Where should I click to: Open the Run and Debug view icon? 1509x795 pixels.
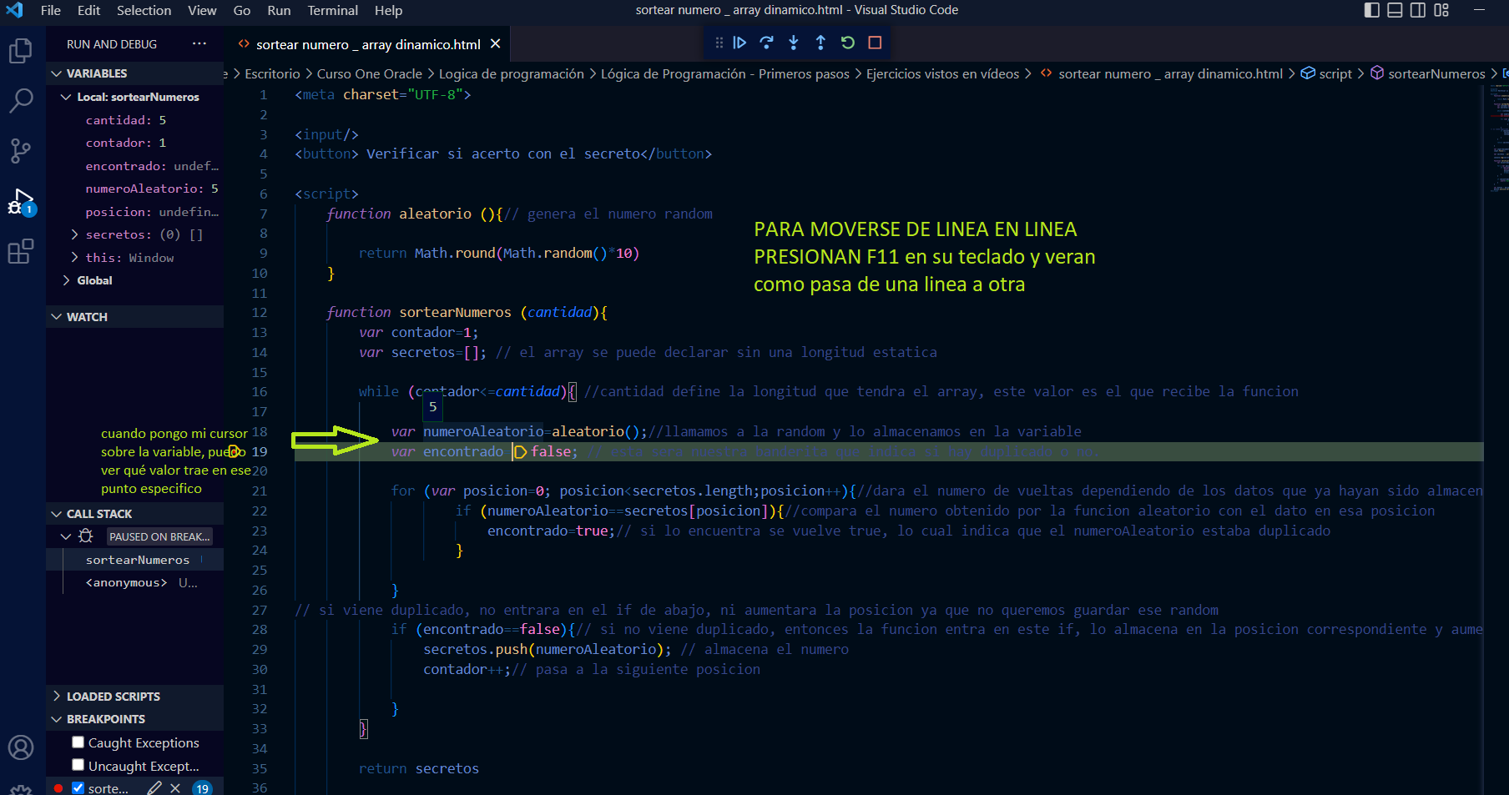[x=20, y=201]
